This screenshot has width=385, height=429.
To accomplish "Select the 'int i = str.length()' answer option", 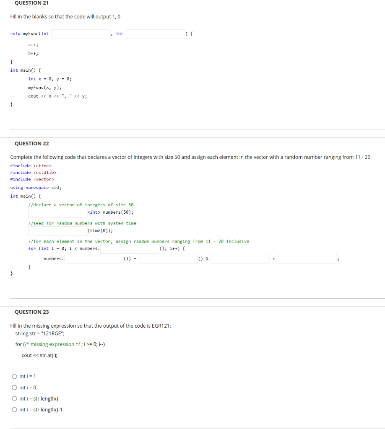I will [x=14, y=398].
